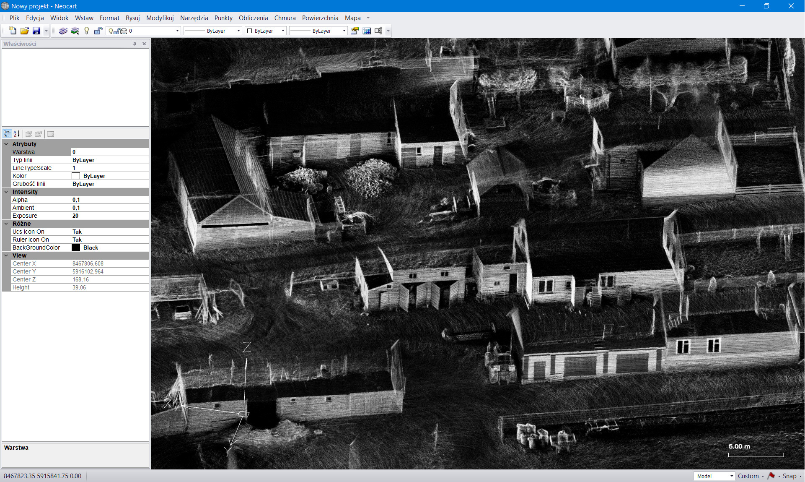Open the file toolbar overflow arrow
This screenshot has width=805, height=482.
[46, 31]
